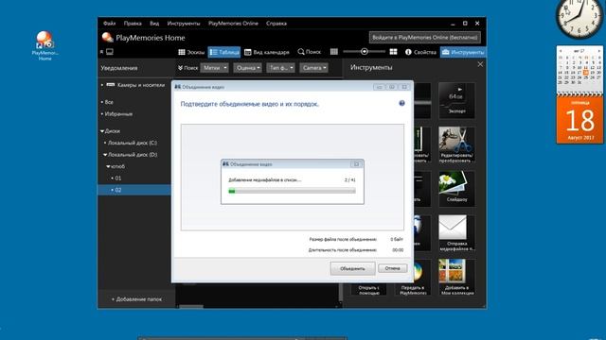This screenshot has height=340, width=606.
Task: Click the month grid in the calendar gadget
Action: pyautogui.click(x=579, y=70)
